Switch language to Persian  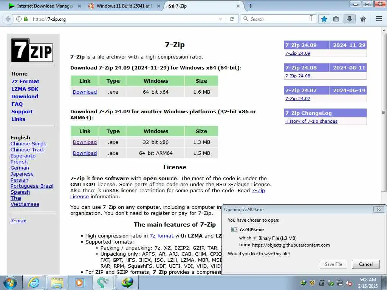point(19,180)
